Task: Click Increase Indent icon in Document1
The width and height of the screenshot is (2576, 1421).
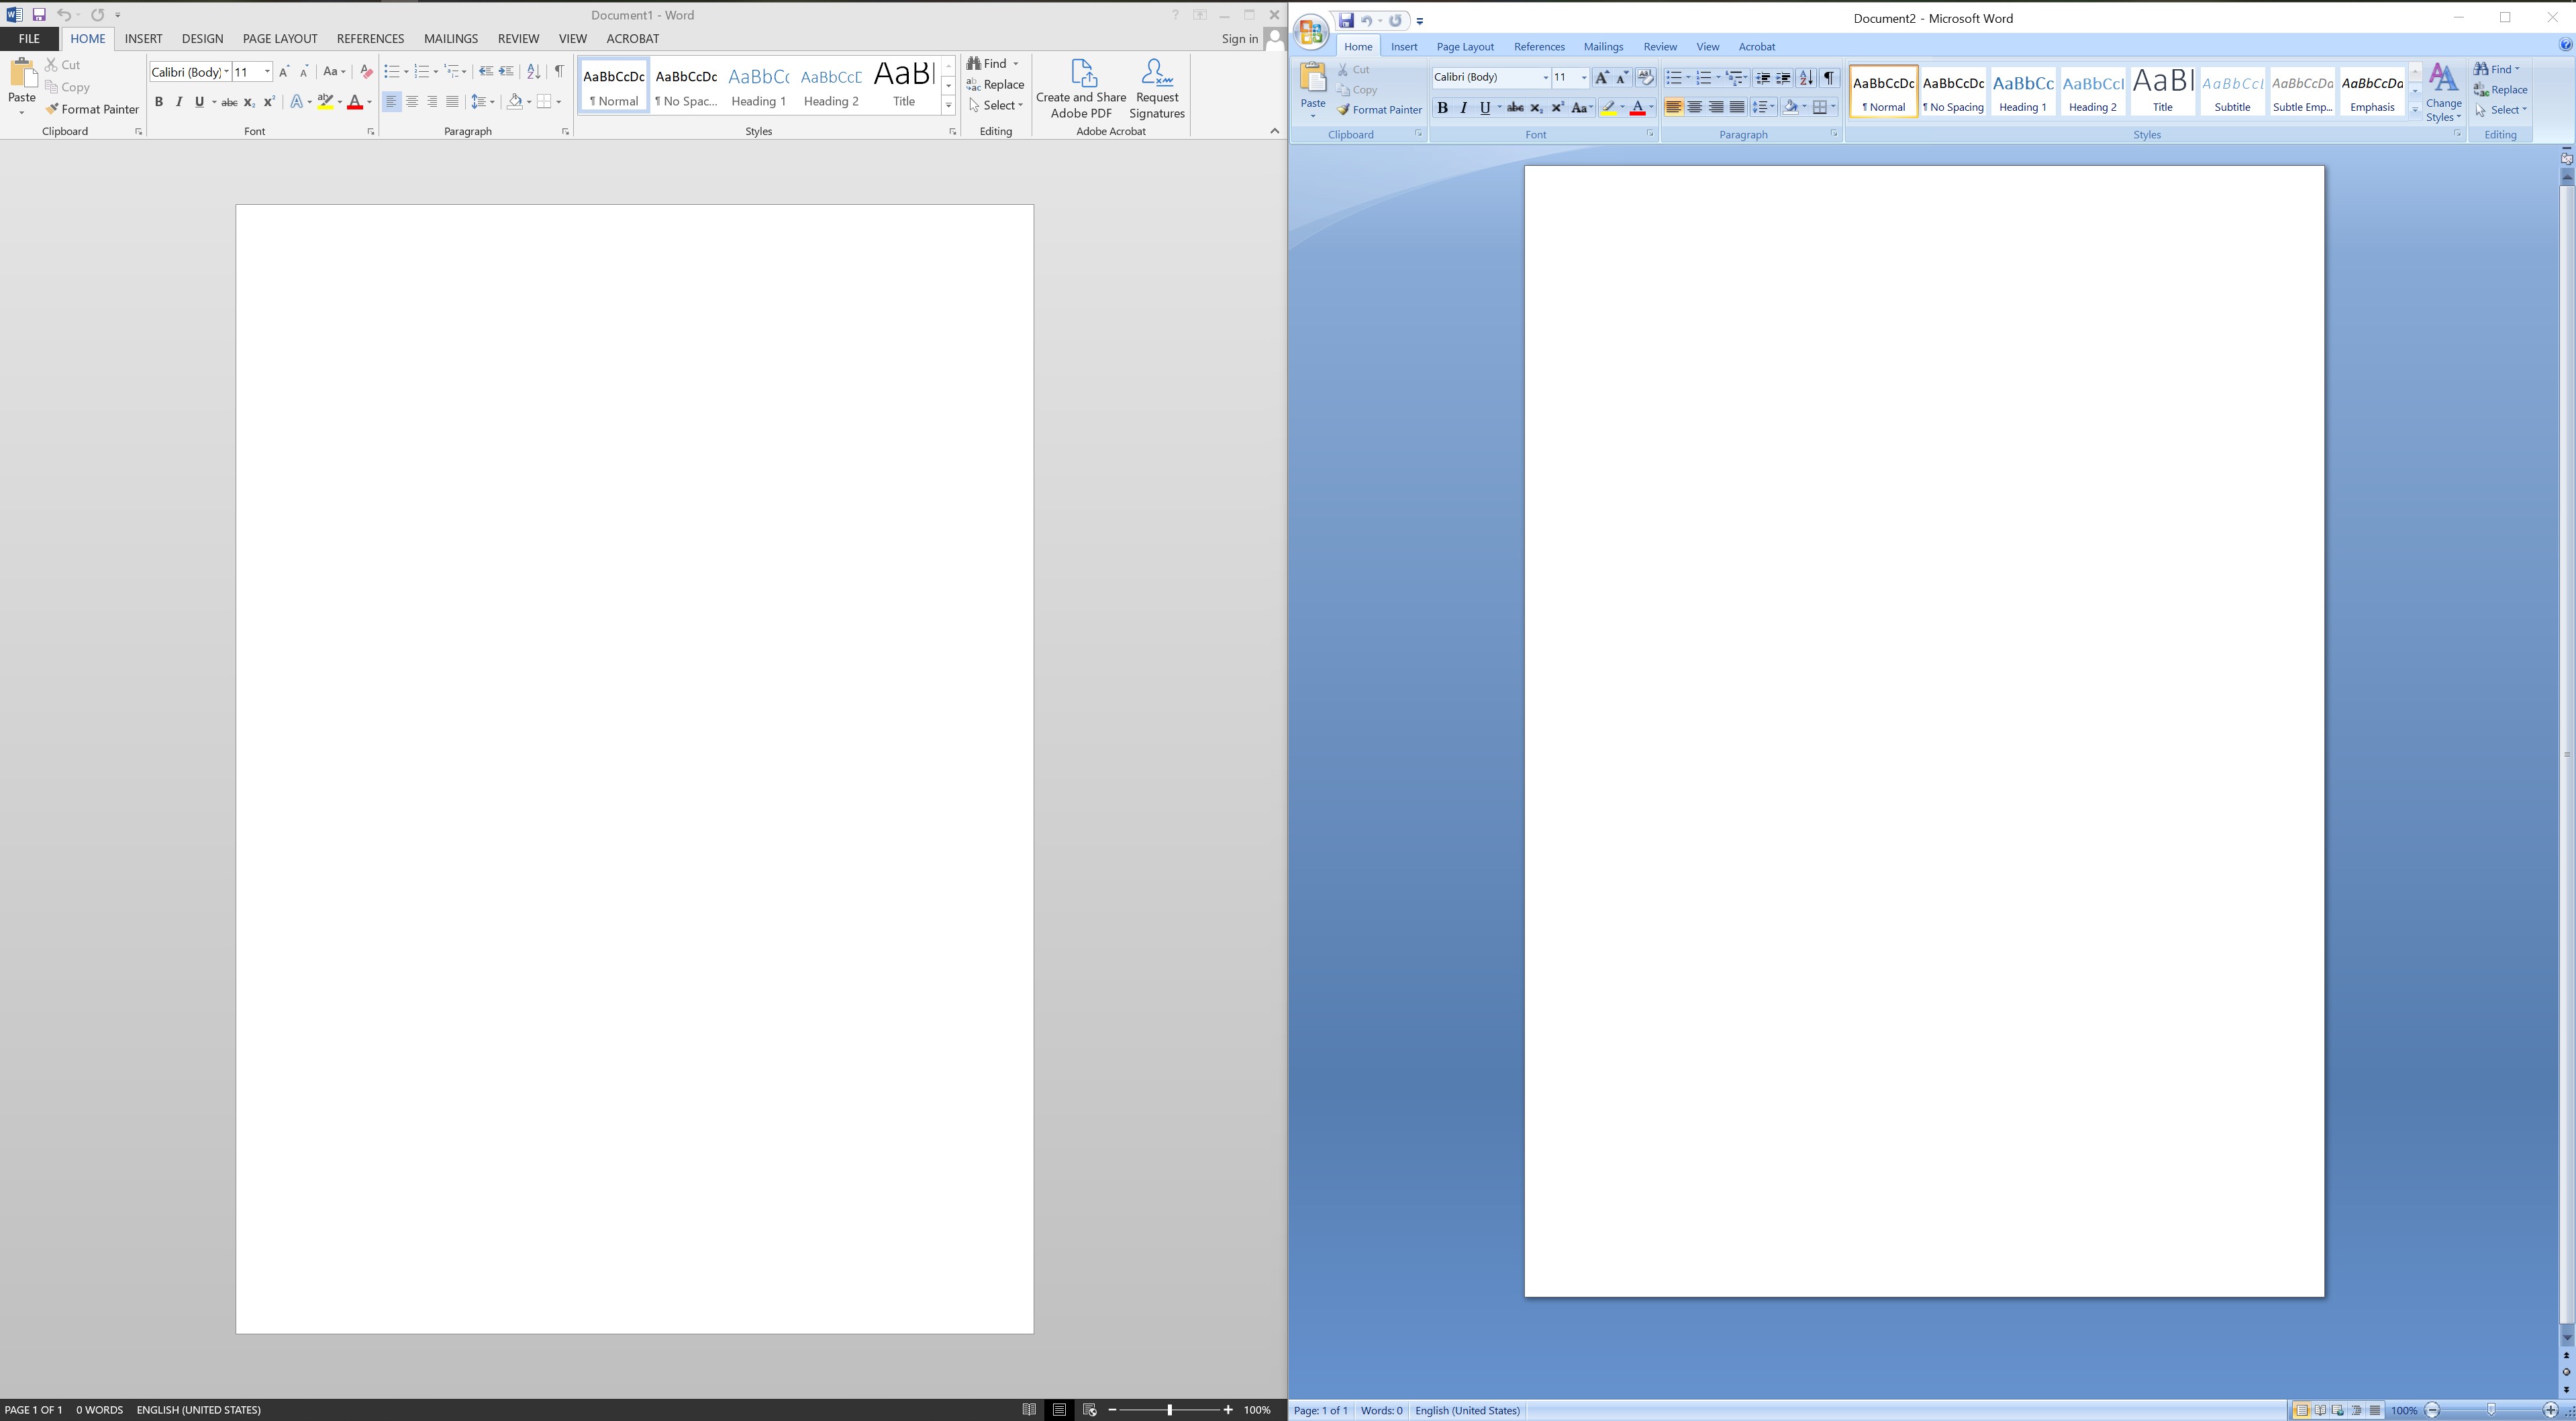Action: [507, 72]
